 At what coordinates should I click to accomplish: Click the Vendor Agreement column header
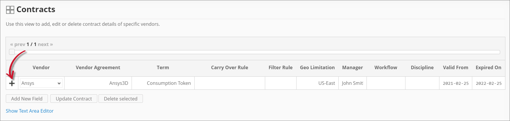point(98,67)
